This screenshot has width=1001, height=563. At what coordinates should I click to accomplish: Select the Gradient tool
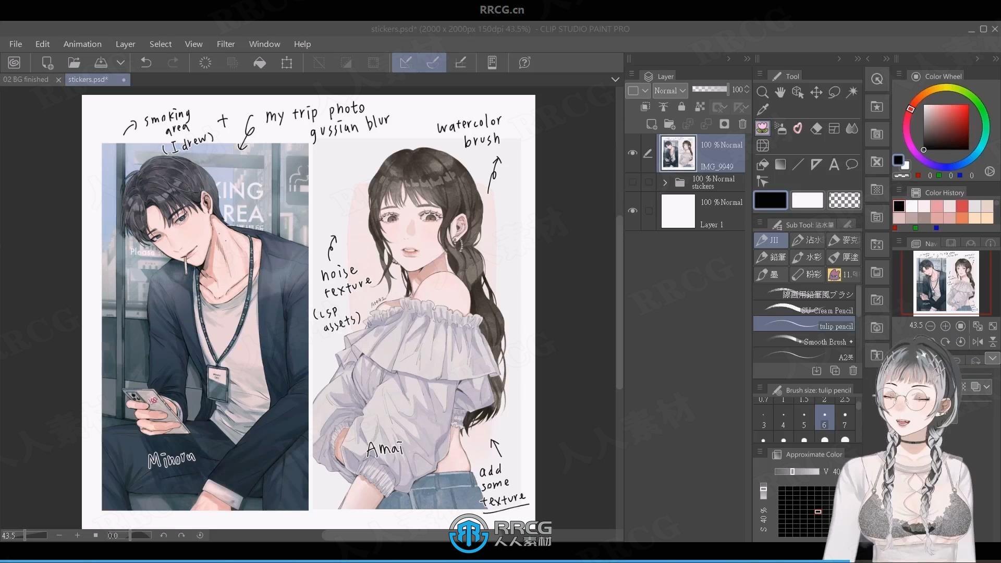click(780, 165)
